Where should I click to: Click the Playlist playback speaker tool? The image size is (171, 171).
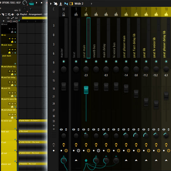click(13, 14)
